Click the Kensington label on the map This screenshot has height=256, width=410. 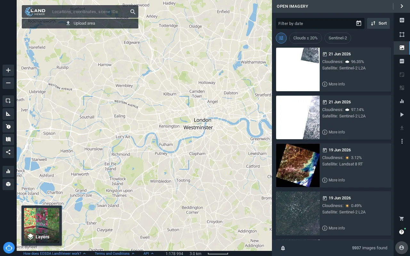(169, 126)
